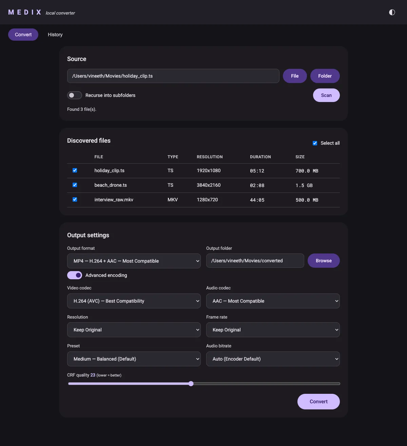Click the beach_drone.ts file name
The height and width of the screenshot is (446, 407).
[111, 185]
